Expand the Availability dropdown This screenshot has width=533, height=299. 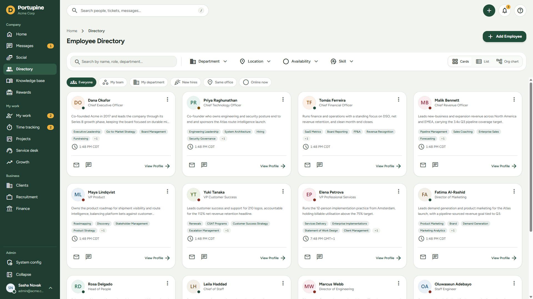pyautogui.click(x=301, y=61)
